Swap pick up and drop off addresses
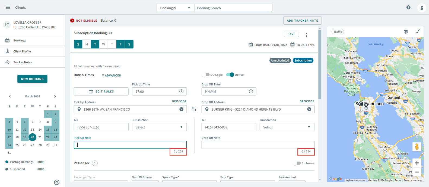Image resolution: width=429 pixels, height=187 pixels. point(194,109)
